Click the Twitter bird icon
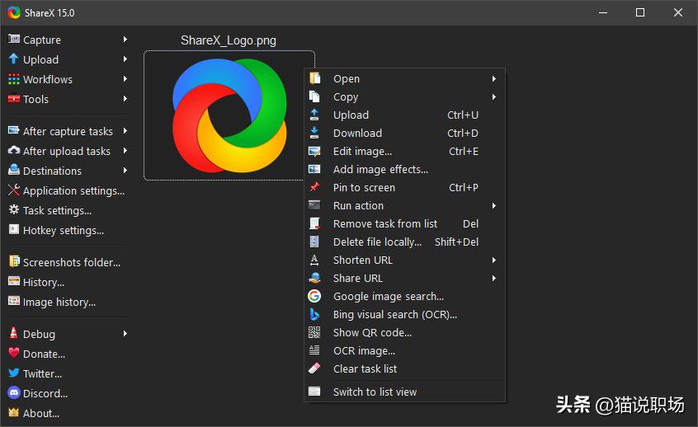This screenshot has height=427, width=698. click(x=14, y=373)
